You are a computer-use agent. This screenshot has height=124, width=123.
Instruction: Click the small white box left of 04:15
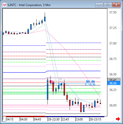pyautogui.click(x=4, y=119)
